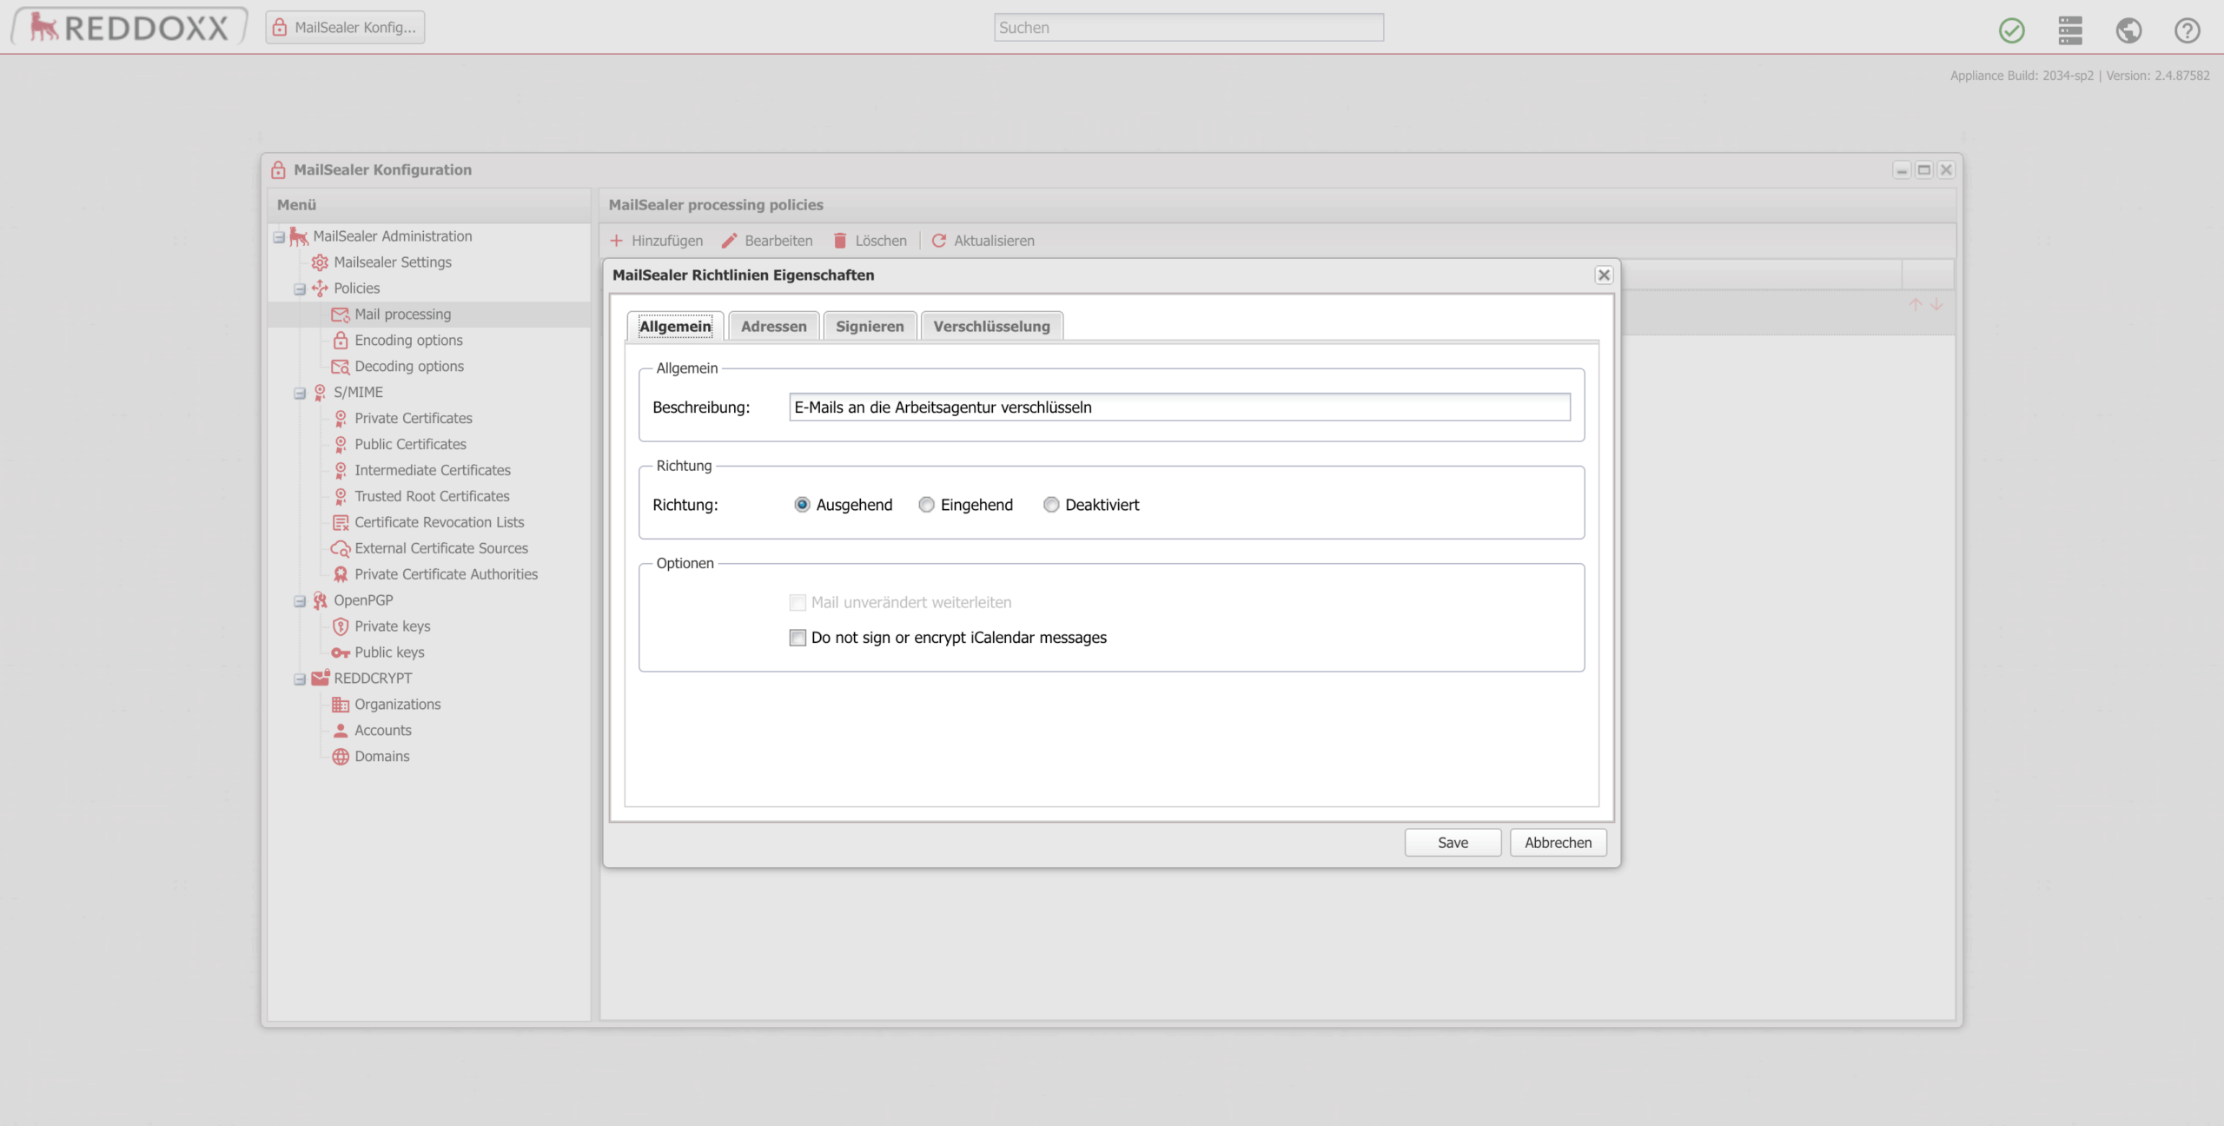This screenshot has height=1126, width=2224.
Task: Click the Domains globe icon
Action: point(341,757)
